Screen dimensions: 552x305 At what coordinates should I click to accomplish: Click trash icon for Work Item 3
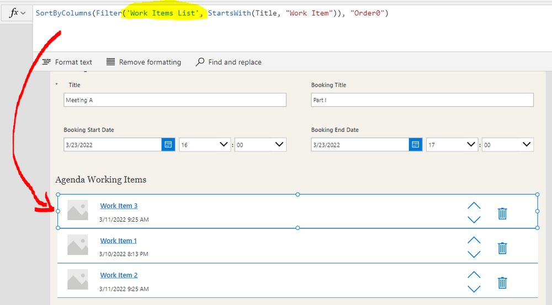[x=502, y=213]
